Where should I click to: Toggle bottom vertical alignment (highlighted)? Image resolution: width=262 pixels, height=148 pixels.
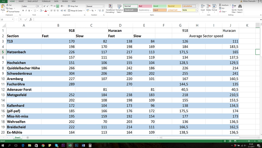58,6
